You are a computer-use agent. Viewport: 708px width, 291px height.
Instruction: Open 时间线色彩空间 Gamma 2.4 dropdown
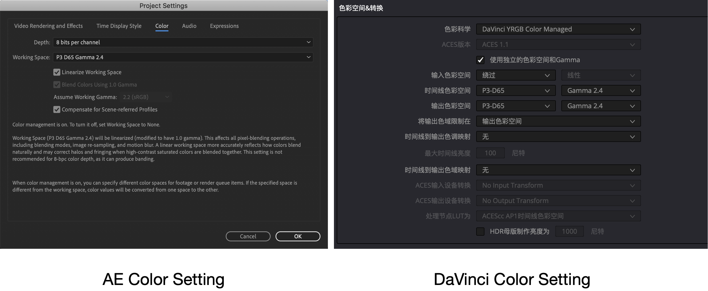(601, 90)
